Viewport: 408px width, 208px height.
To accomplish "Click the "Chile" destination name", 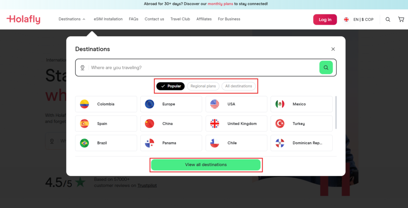I will click(232, 143).
